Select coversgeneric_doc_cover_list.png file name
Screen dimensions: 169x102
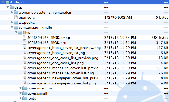tap(55, 63)
